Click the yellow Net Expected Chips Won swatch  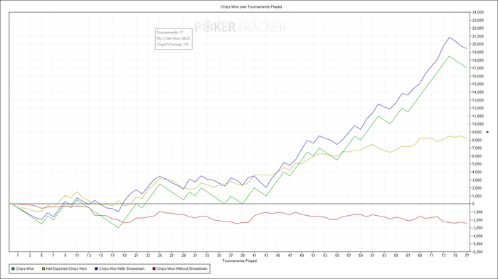coord(43,269)
